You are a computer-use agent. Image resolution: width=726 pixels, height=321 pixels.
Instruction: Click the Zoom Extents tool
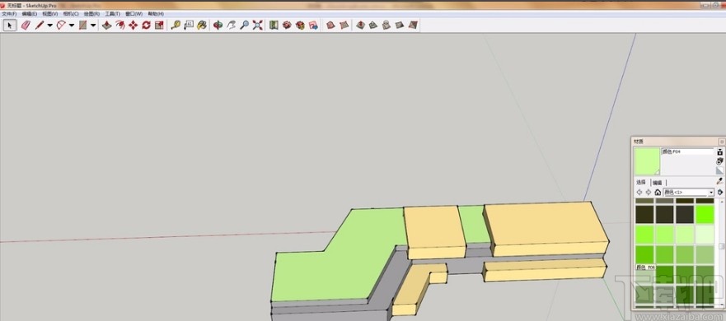click(x=258, y=26)
